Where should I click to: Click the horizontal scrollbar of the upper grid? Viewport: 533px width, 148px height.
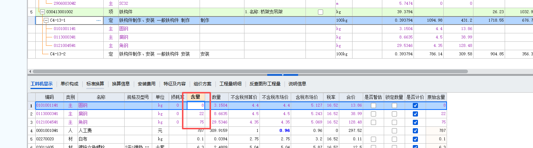(x=250, y=71)
